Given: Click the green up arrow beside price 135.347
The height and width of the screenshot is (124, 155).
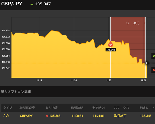Looking at the screenshot, I should click(32, 5).
